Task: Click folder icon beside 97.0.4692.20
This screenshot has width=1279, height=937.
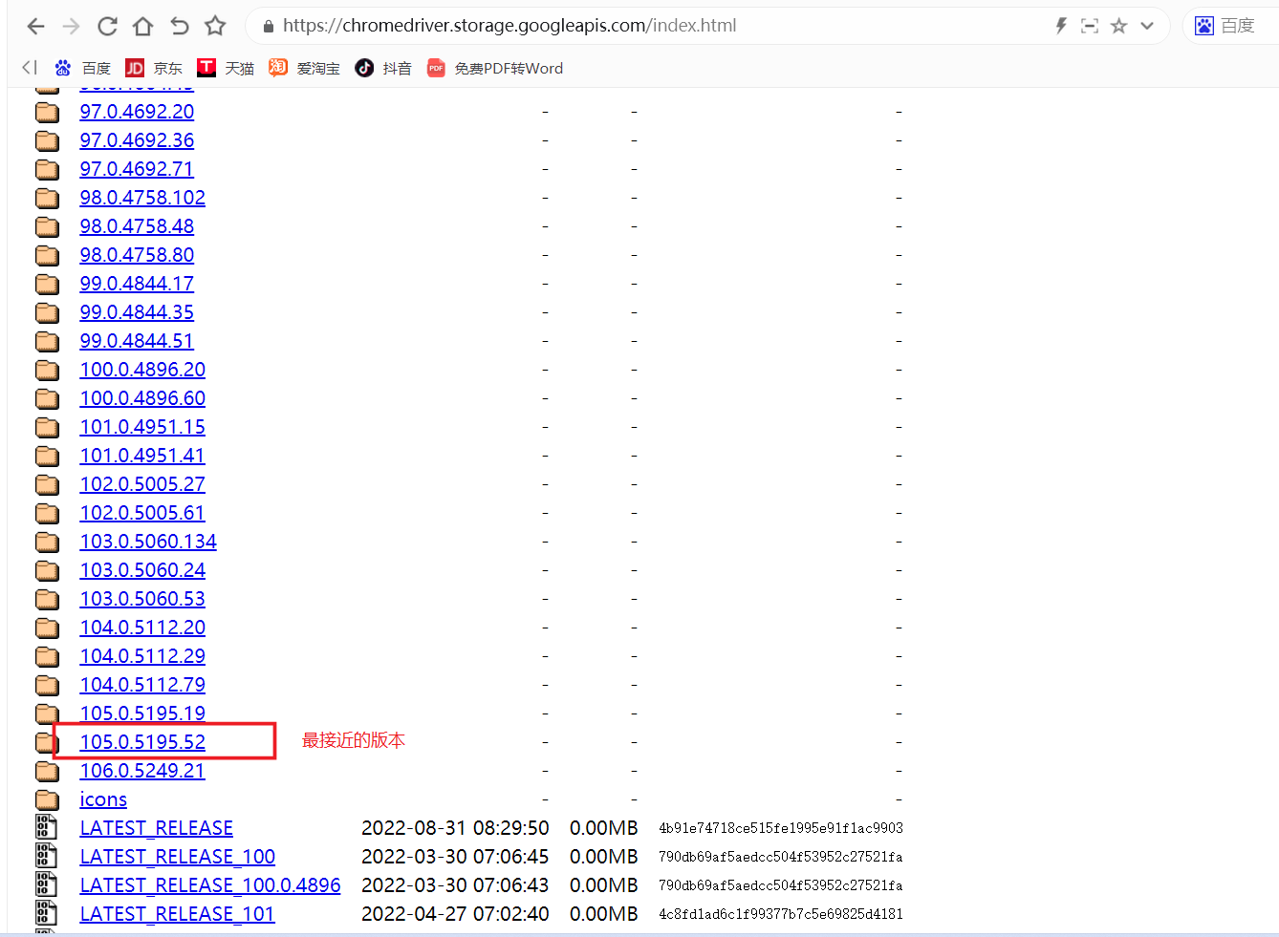Action: (x=47, y=112)
